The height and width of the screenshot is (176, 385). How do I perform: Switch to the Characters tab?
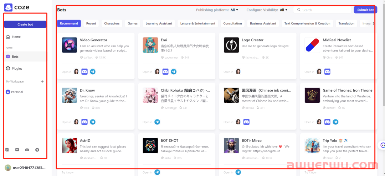pyautogui.click(x=112, y=23)
